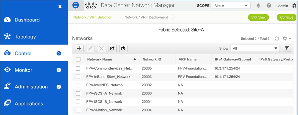Click FPV-iSCSI-A_Network name
Viewport: 298px width, 115px height.
pyautogui.click(x=104, y=93)
